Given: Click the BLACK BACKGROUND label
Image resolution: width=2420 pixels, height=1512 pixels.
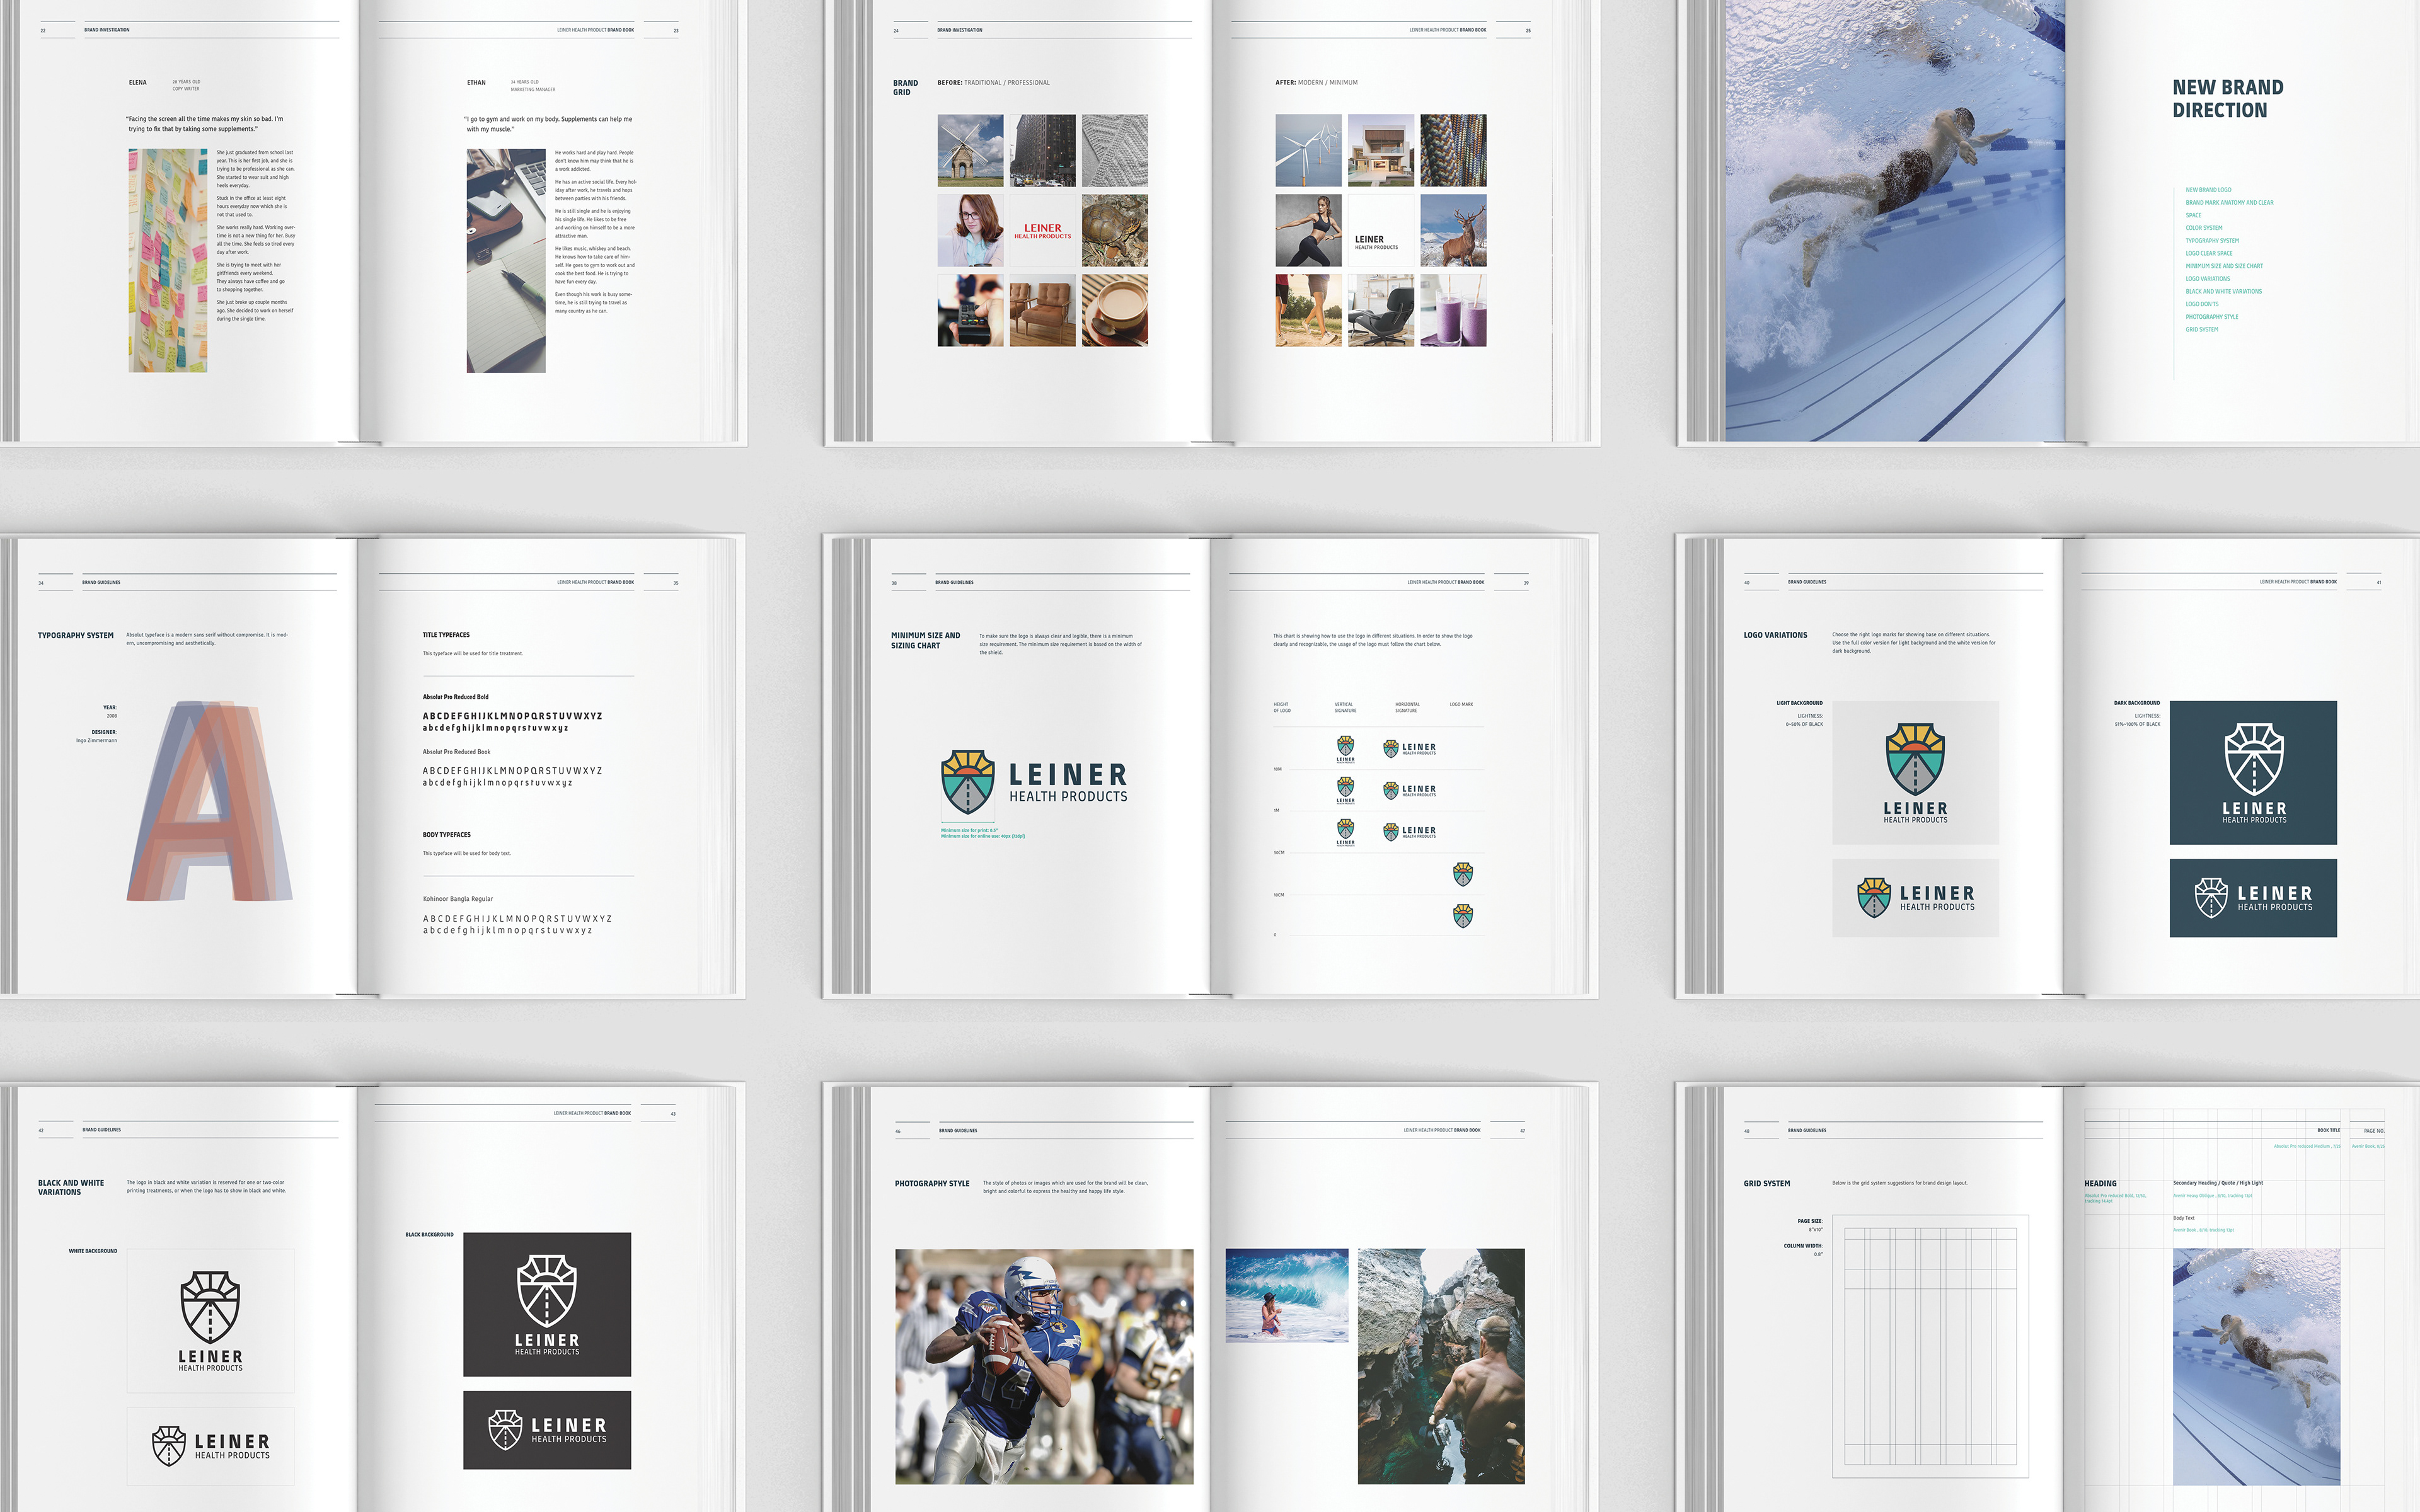Looking at the screenshot, I should [x=429, y=1235].
